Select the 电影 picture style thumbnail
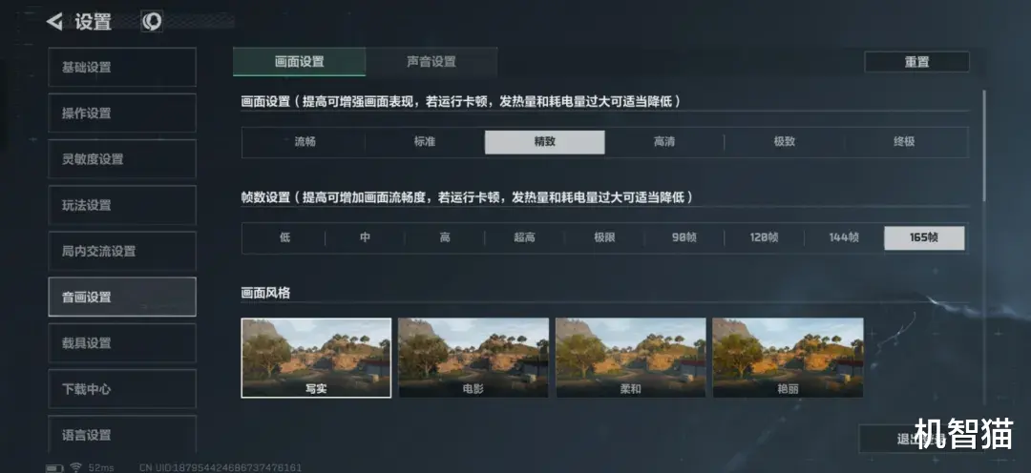The height and width of the screenshot is (473, 1031). [x=473, y=358]
